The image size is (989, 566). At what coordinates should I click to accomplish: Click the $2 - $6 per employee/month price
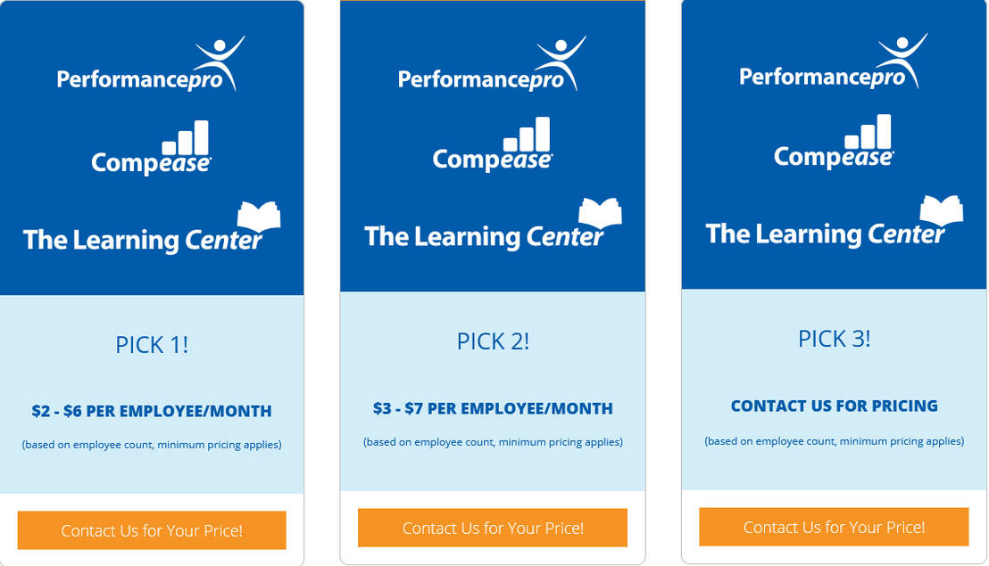coord(152,412)
